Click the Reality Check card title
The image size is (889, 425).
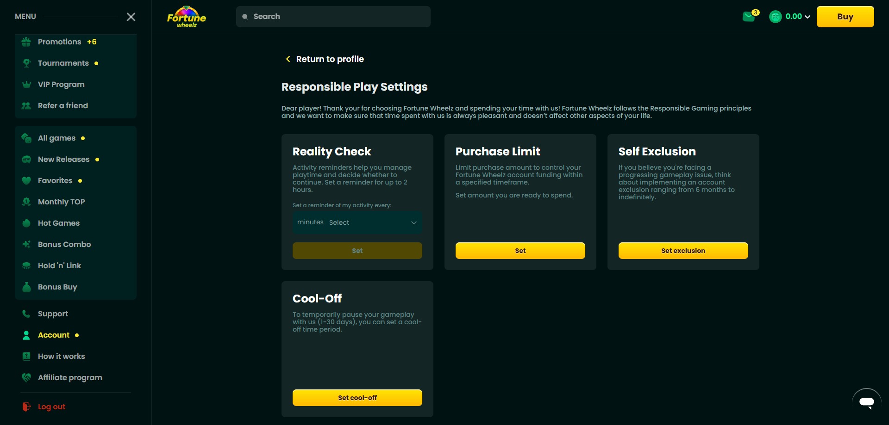[332, 152]
